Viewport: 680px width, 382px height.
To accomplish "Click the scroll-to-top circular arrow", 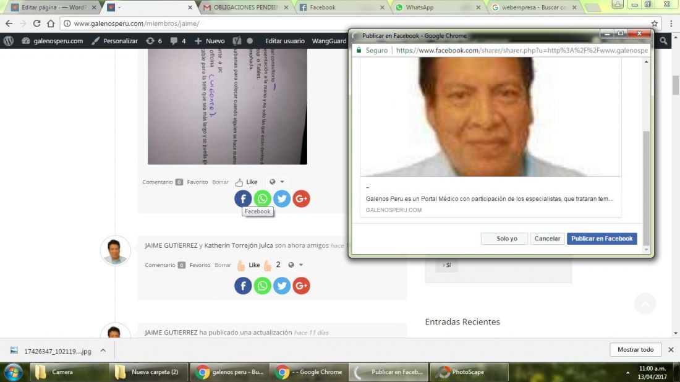I will 645,303.
